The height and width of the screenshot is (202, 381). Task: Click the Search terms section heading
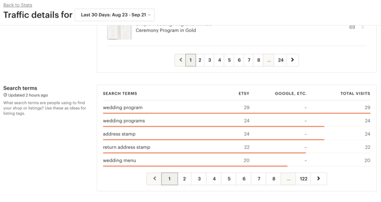pos(20,88)
